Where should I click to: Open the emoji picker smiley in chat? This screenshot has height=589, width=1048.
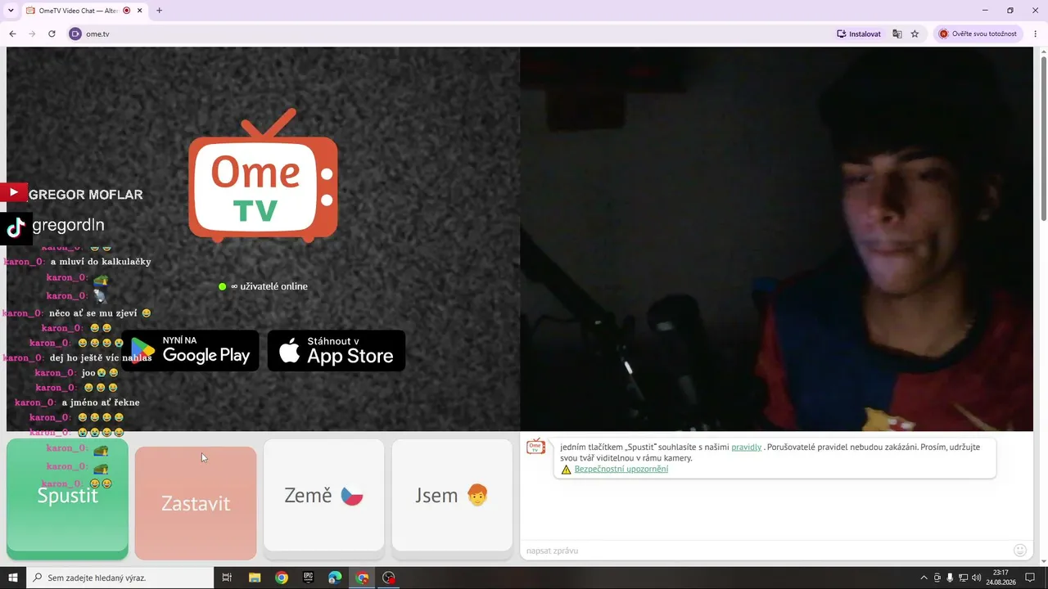pyautogui.click(x=1020, y=551)
